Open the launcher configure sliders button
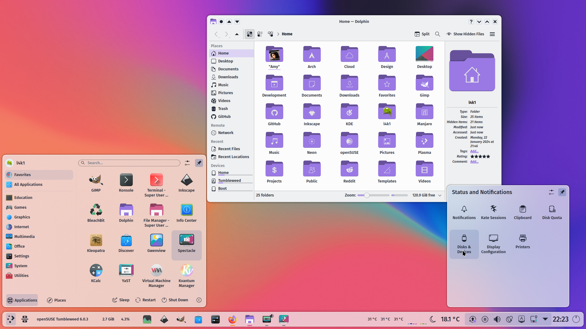This screenshot has height=329, width=586. [x=187, y=163]
